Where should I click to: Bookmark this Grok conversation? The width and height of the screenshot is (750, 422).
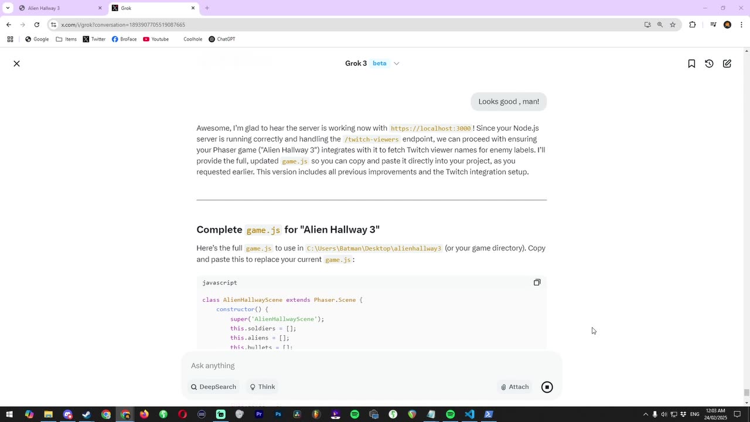[x=691, y=63]
